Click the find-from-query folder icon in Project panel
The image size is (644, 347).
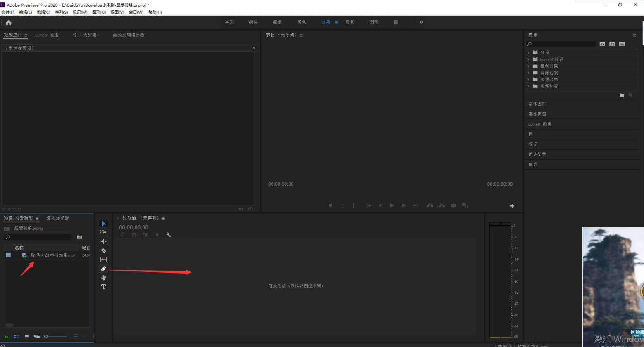(79, 237)
